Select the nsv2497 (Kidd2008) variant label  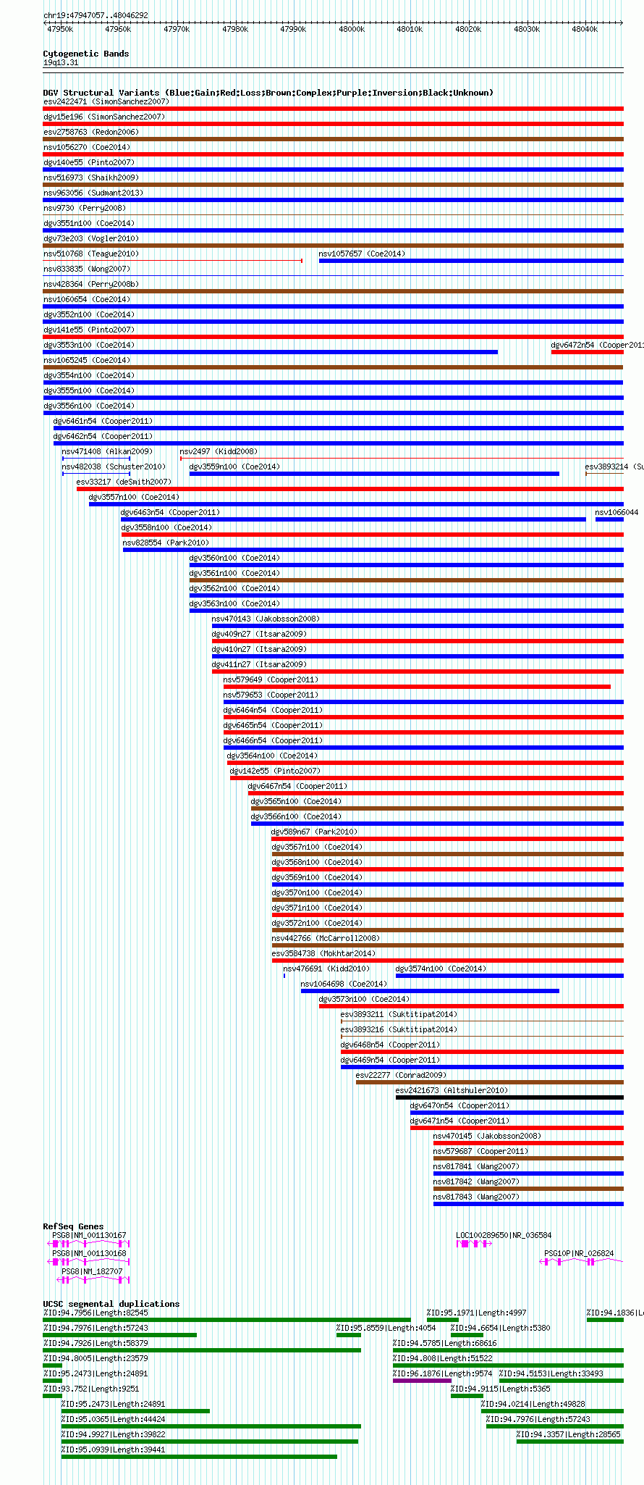click(x=219, y=451)
